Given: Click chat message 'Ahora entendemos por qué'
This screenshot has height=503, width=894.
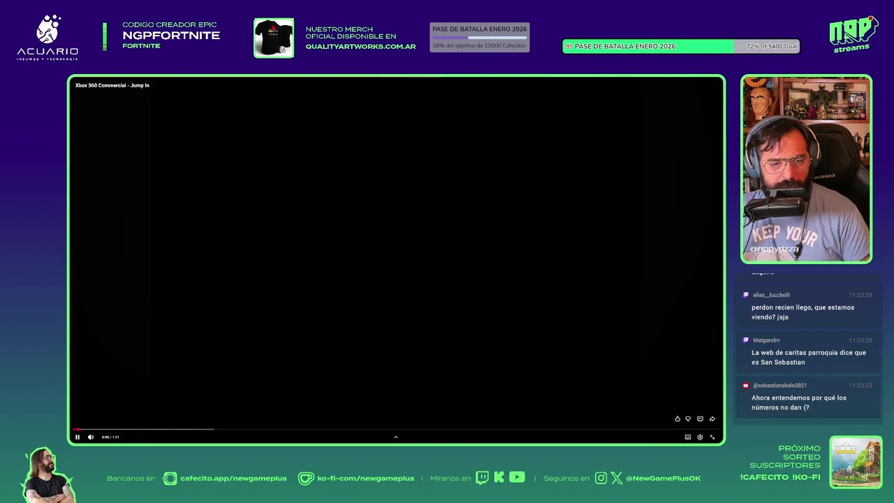Looking at the screenshot, I should pyautogui.click(x=799, y=402).
